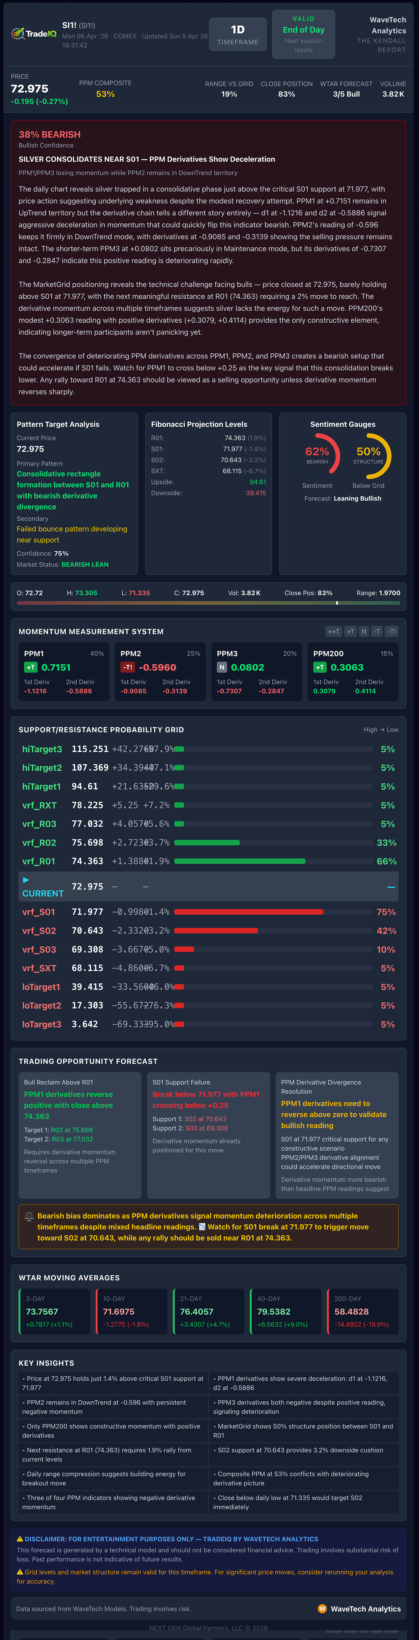419x1640 pixels.
Task: Select the 3-DAY moving average card
Action: [55, 1311]
